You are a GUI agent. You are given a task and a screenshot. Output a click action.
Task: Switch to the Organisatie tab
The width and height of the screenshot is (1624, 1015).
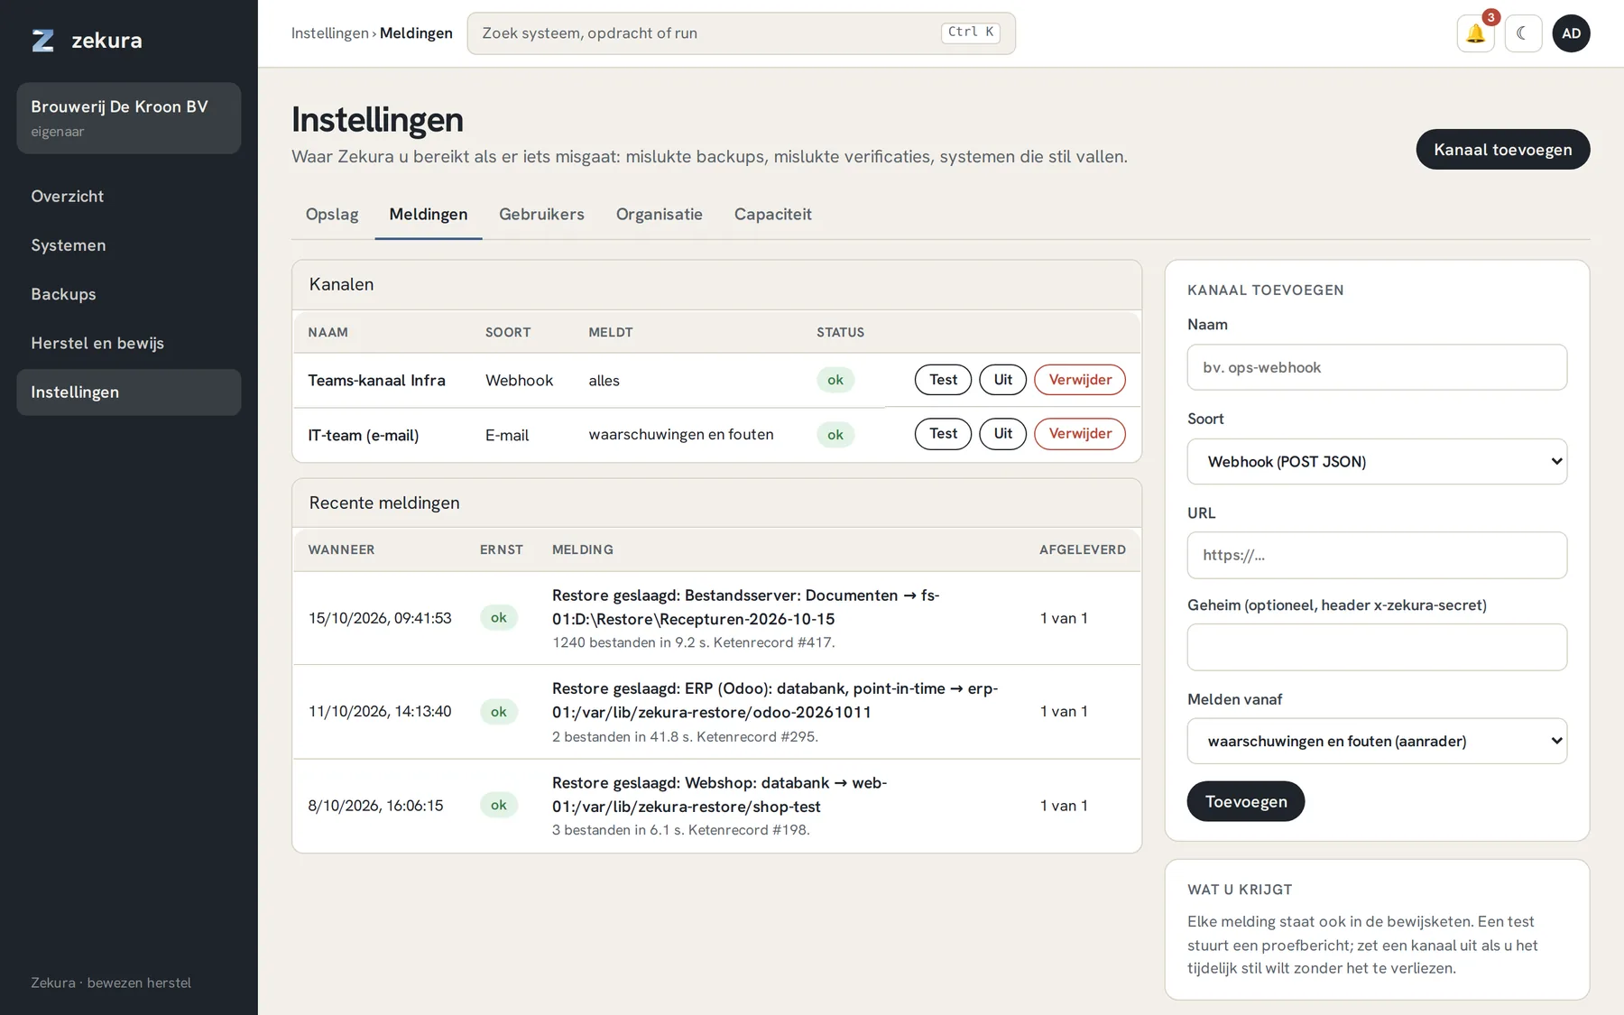[659, 215]
